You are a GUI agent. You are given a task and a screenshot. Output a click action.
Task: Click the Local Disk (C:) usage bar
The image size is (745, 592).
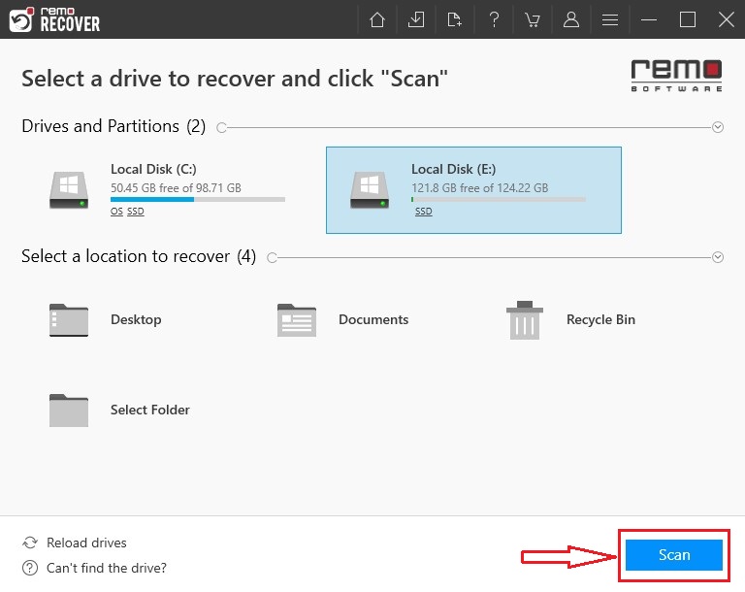click(198, 200)
